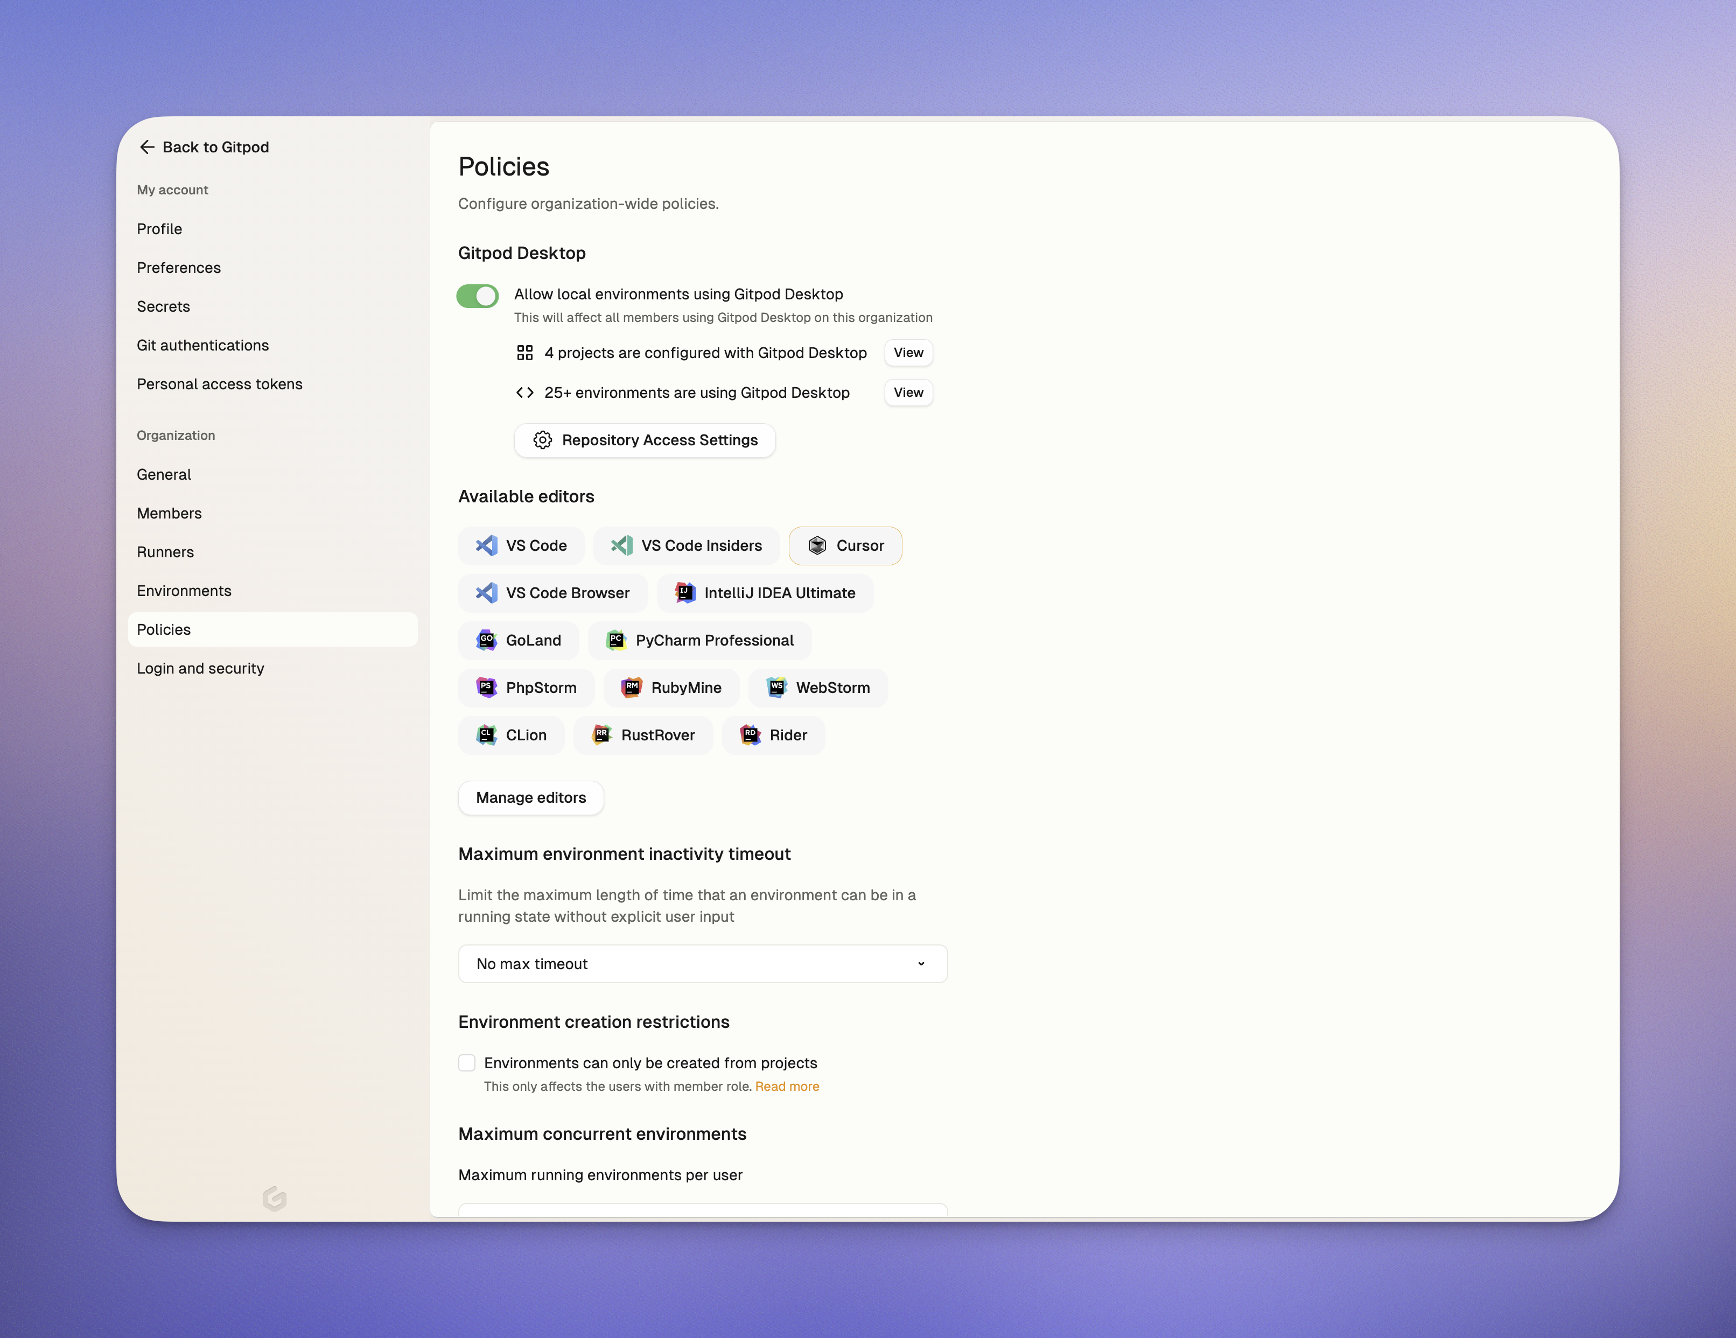Toggle the VS Code Insiders editor chip

[686, 545]
